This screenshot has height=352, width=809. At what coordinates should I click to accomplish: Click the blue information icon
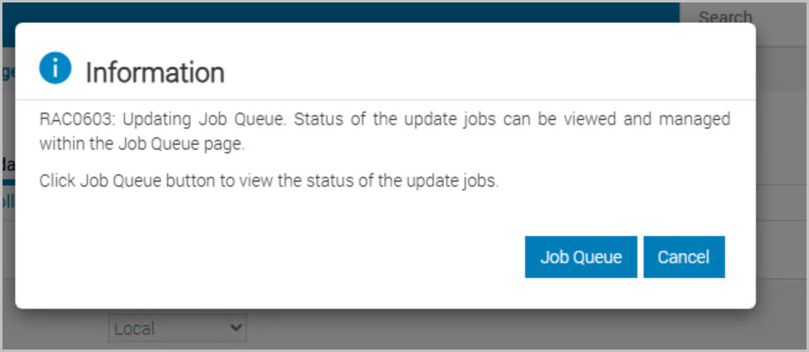(55, 70)
